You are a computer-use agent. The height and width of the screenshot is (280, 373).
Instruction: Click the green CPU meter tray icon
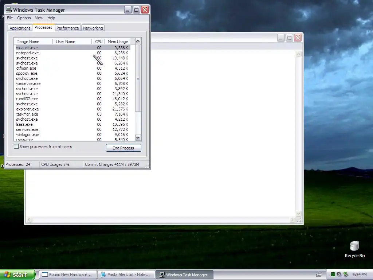[x=333, y=275]
